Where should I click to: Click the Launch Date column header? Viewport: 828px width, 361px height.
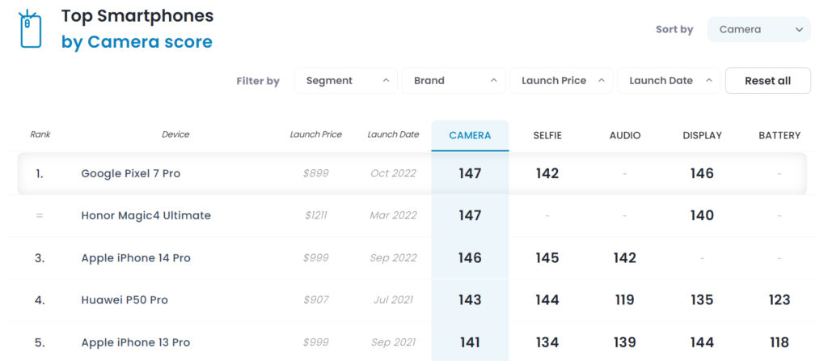[x=394, y=134]
